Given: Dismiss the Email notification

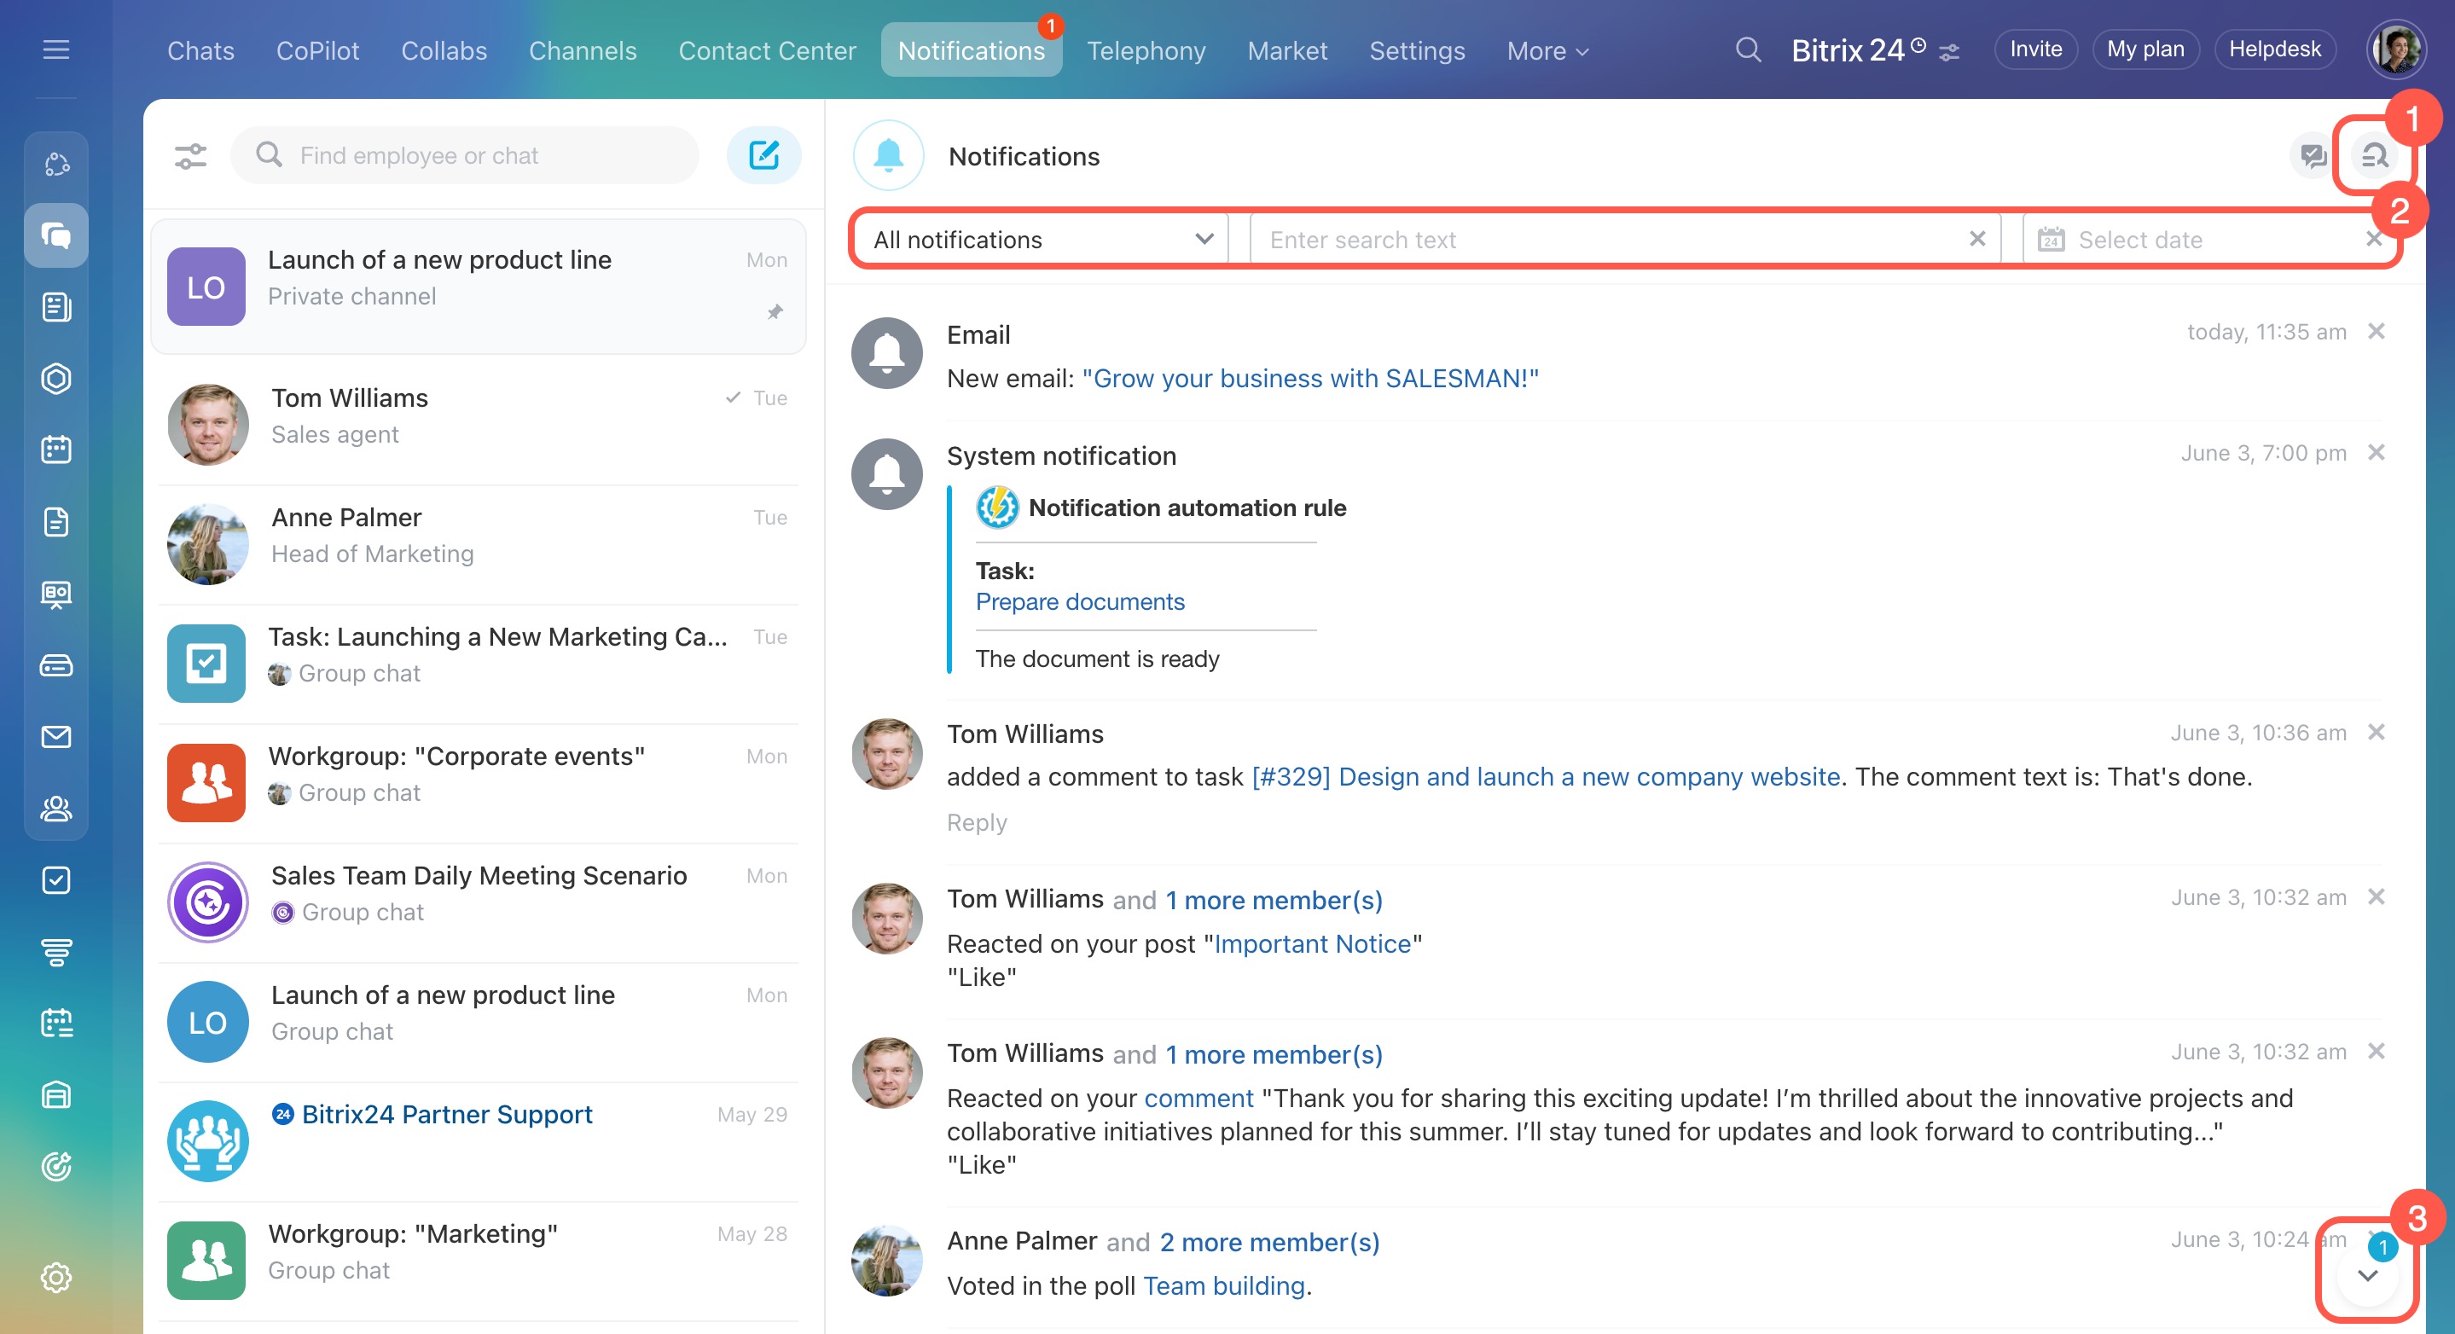Looking at the screenshot, I should 2377,331.
